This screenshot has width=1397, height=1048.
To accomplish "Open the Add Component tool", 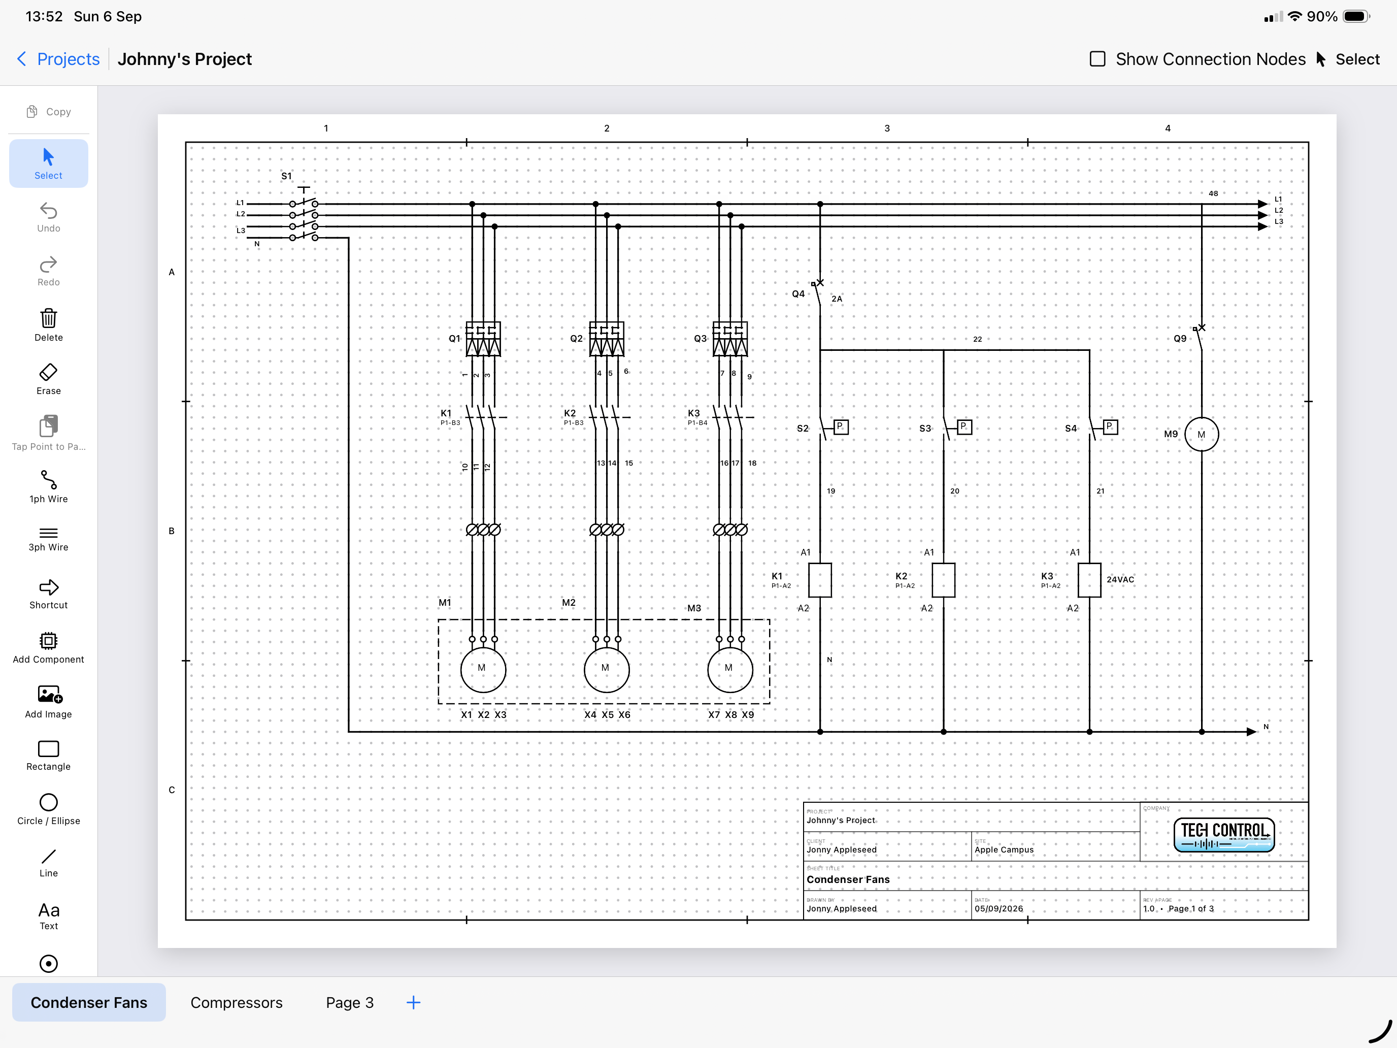I will click(x=49, y=647).
